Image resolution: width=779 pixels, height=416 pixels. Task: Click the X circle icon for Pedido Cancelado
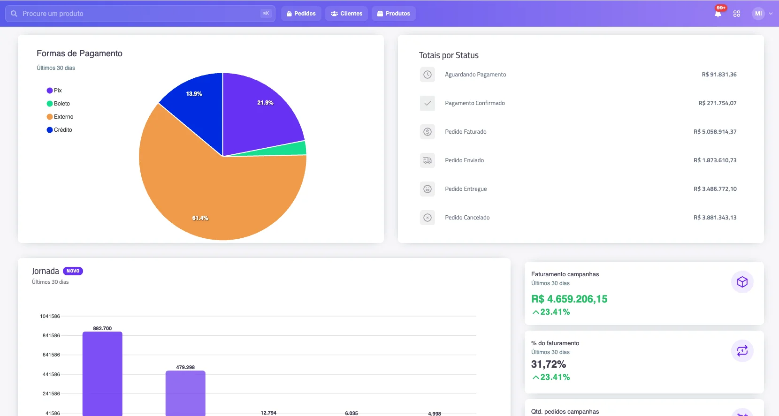coord(428,218)
